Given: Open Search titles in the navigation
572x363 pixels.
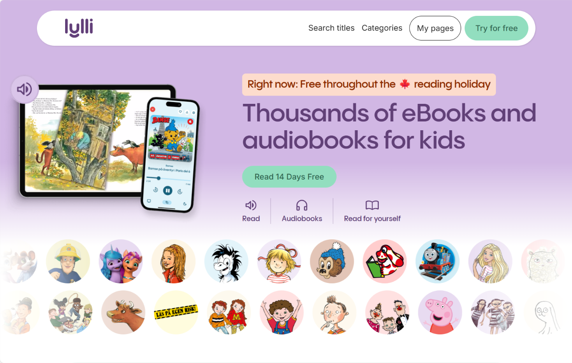Looking at the screenshot, I should click(331, 28).
